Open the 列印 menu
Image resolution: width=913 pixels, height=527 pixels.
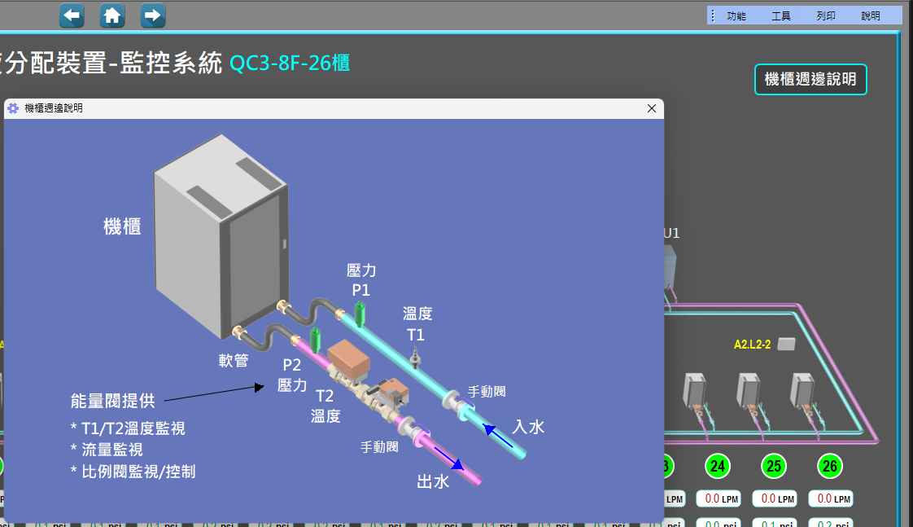point(825,15)
